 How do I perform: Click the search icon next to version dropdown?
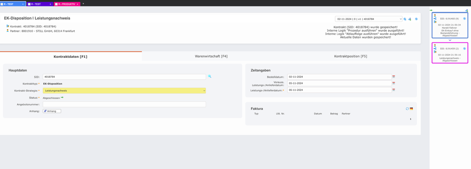point(405,19)
